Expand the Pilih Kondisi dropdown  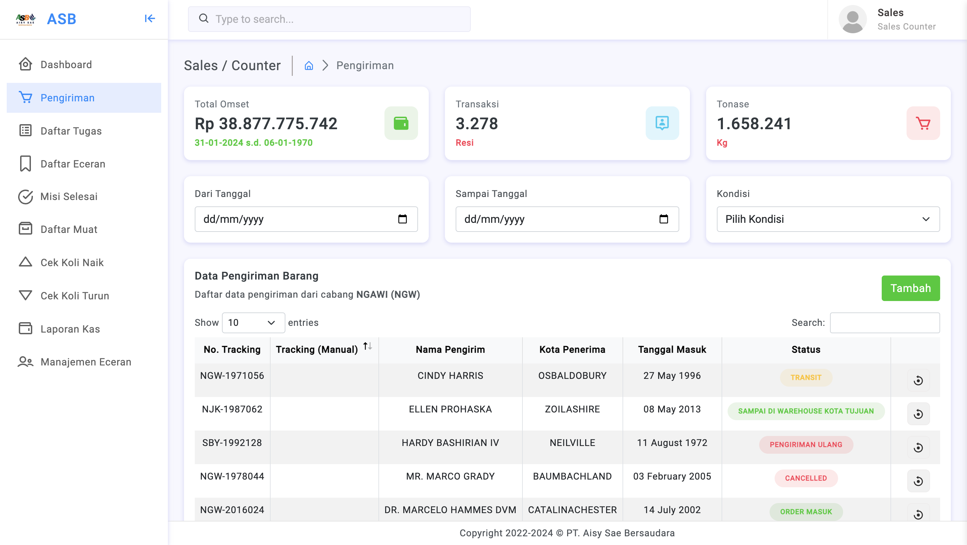pyautogui.click(x=828, y=219)
